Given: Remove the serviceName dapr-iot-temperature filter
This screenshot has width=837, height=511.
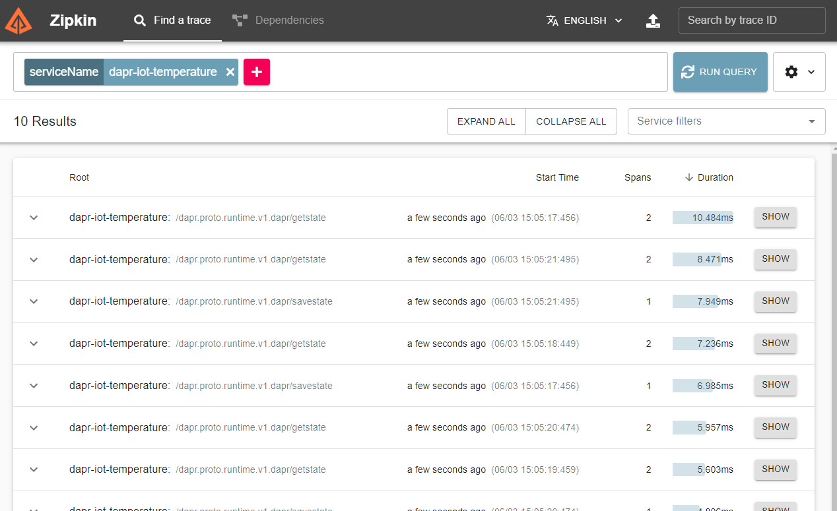Looking at the screenshot, I should pos(230,72).
